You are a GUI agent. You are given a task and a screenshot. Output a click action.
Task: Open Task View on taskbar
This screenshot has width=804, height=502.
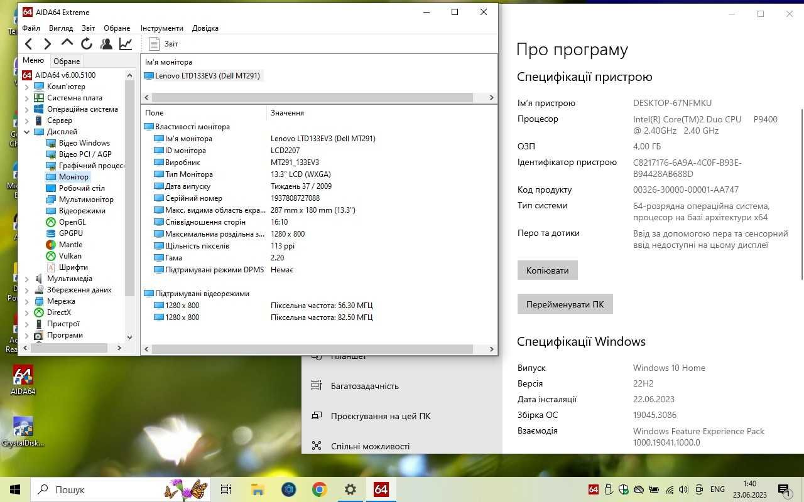pyautogui.click(x=226, y=489)
